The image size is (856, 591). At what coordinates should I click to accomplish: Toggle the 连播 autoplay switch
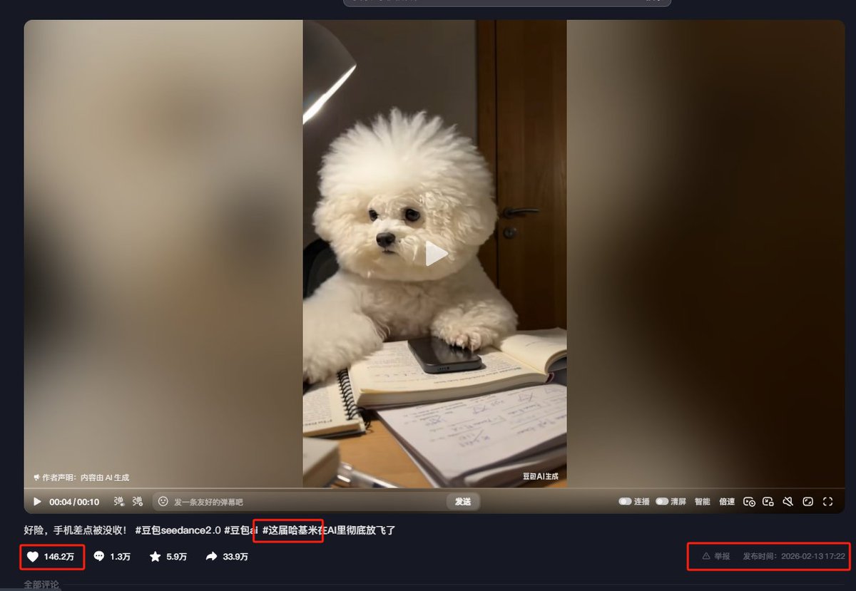click(x=625, y=502)
